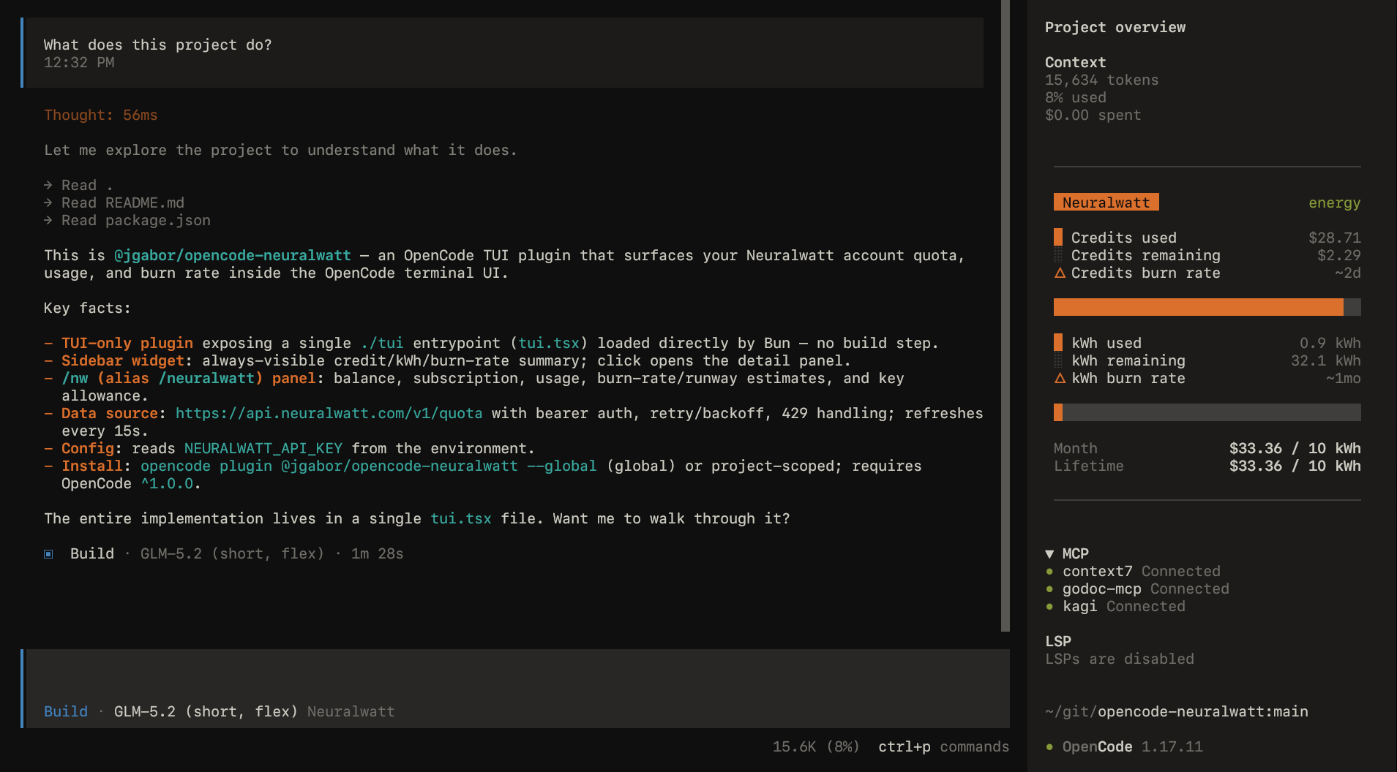Viewport: 1397px width, 772px height.
Task: Collapse the MCP section triangle
Action: coord(1049,554)
